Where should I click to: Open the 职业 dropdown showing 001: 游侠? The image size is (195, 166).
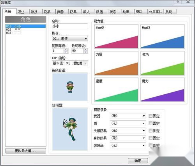[70, 39]
